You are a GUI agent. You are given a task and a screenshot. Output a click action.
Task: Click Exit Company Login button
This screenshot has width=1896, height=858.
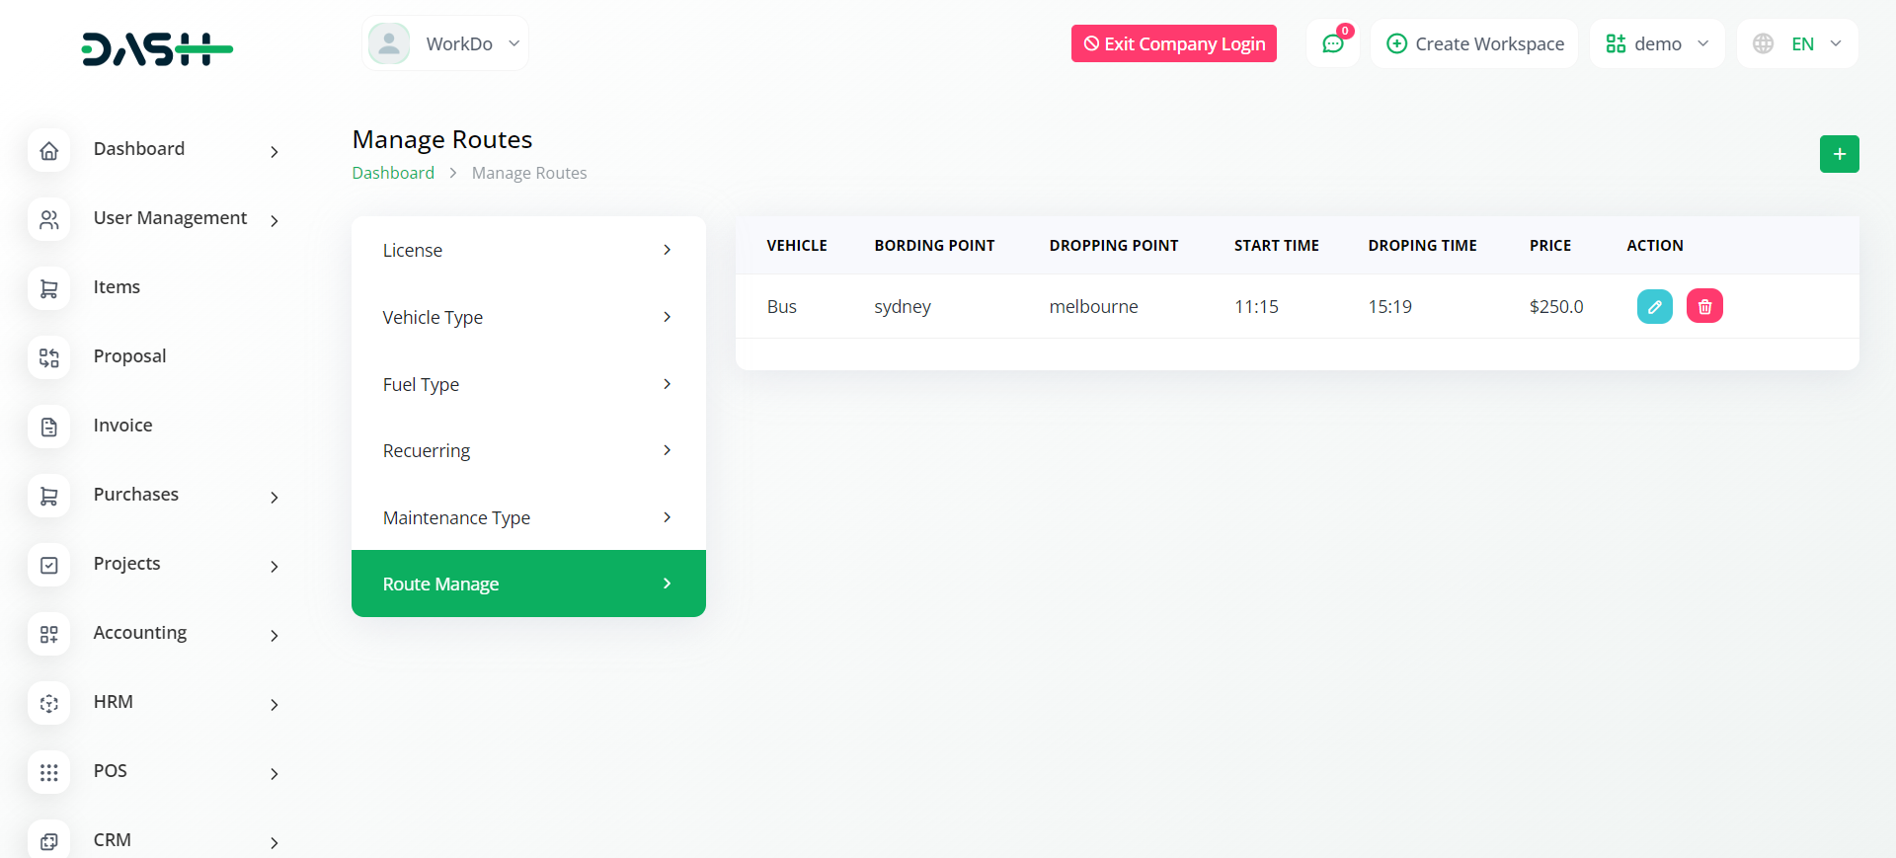pyautogui.click(x=1173, y=43)
